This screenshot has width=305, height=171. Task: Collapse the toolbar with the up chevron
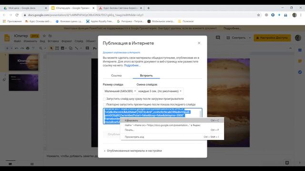(x=290, y=48)
